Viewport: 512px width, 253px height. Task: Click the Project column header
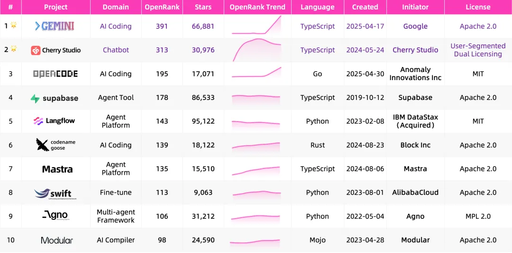pyautogui.click(x=56, y=7)
